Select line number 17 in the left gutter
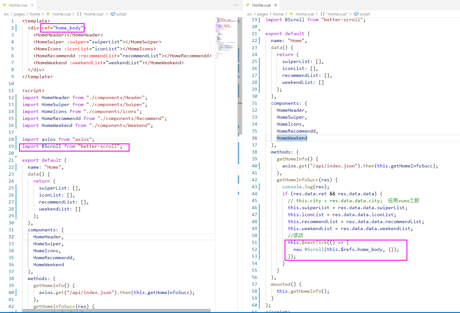 coord(11,132)
